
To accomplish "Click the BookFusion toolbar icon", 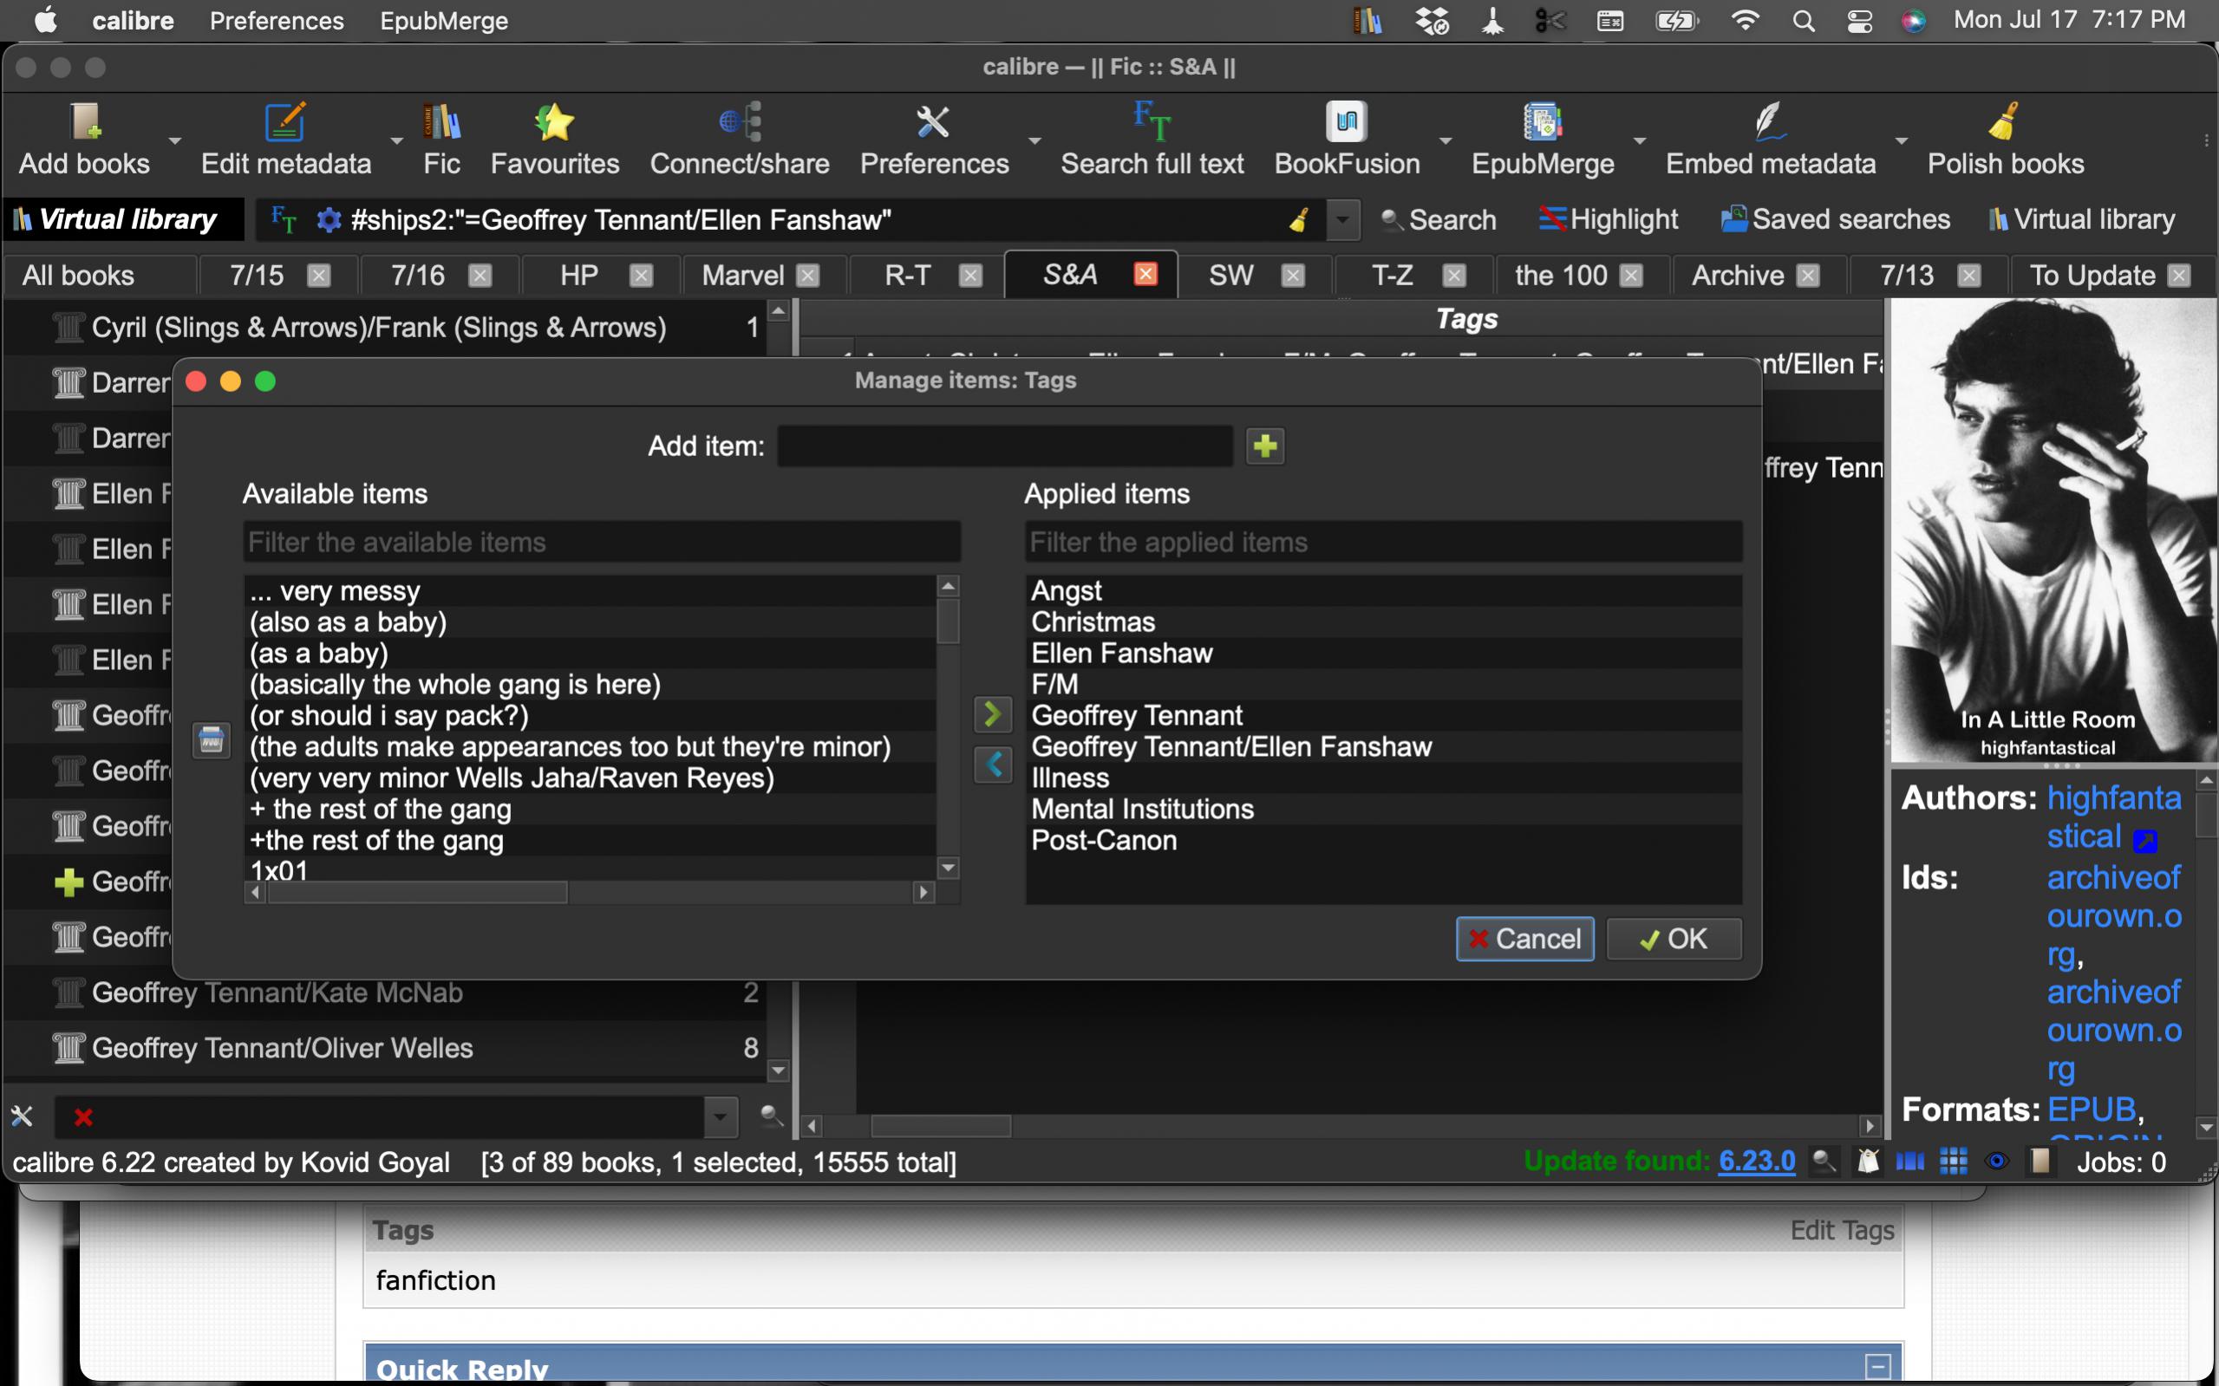I will click(1345, 123).
